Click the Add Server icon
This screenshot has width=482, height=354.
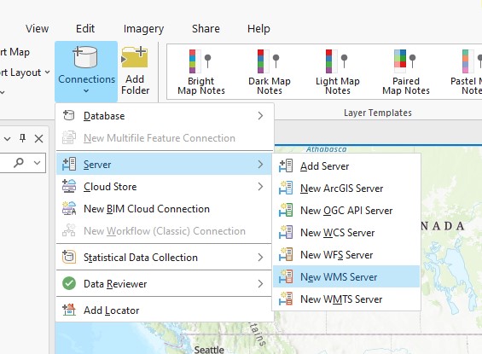pyautogui.click(x=286, y=166)
